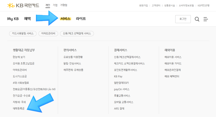Switch to the 가맹점 tab
This screenshot has height=117, width=216.
click(64, 5)
